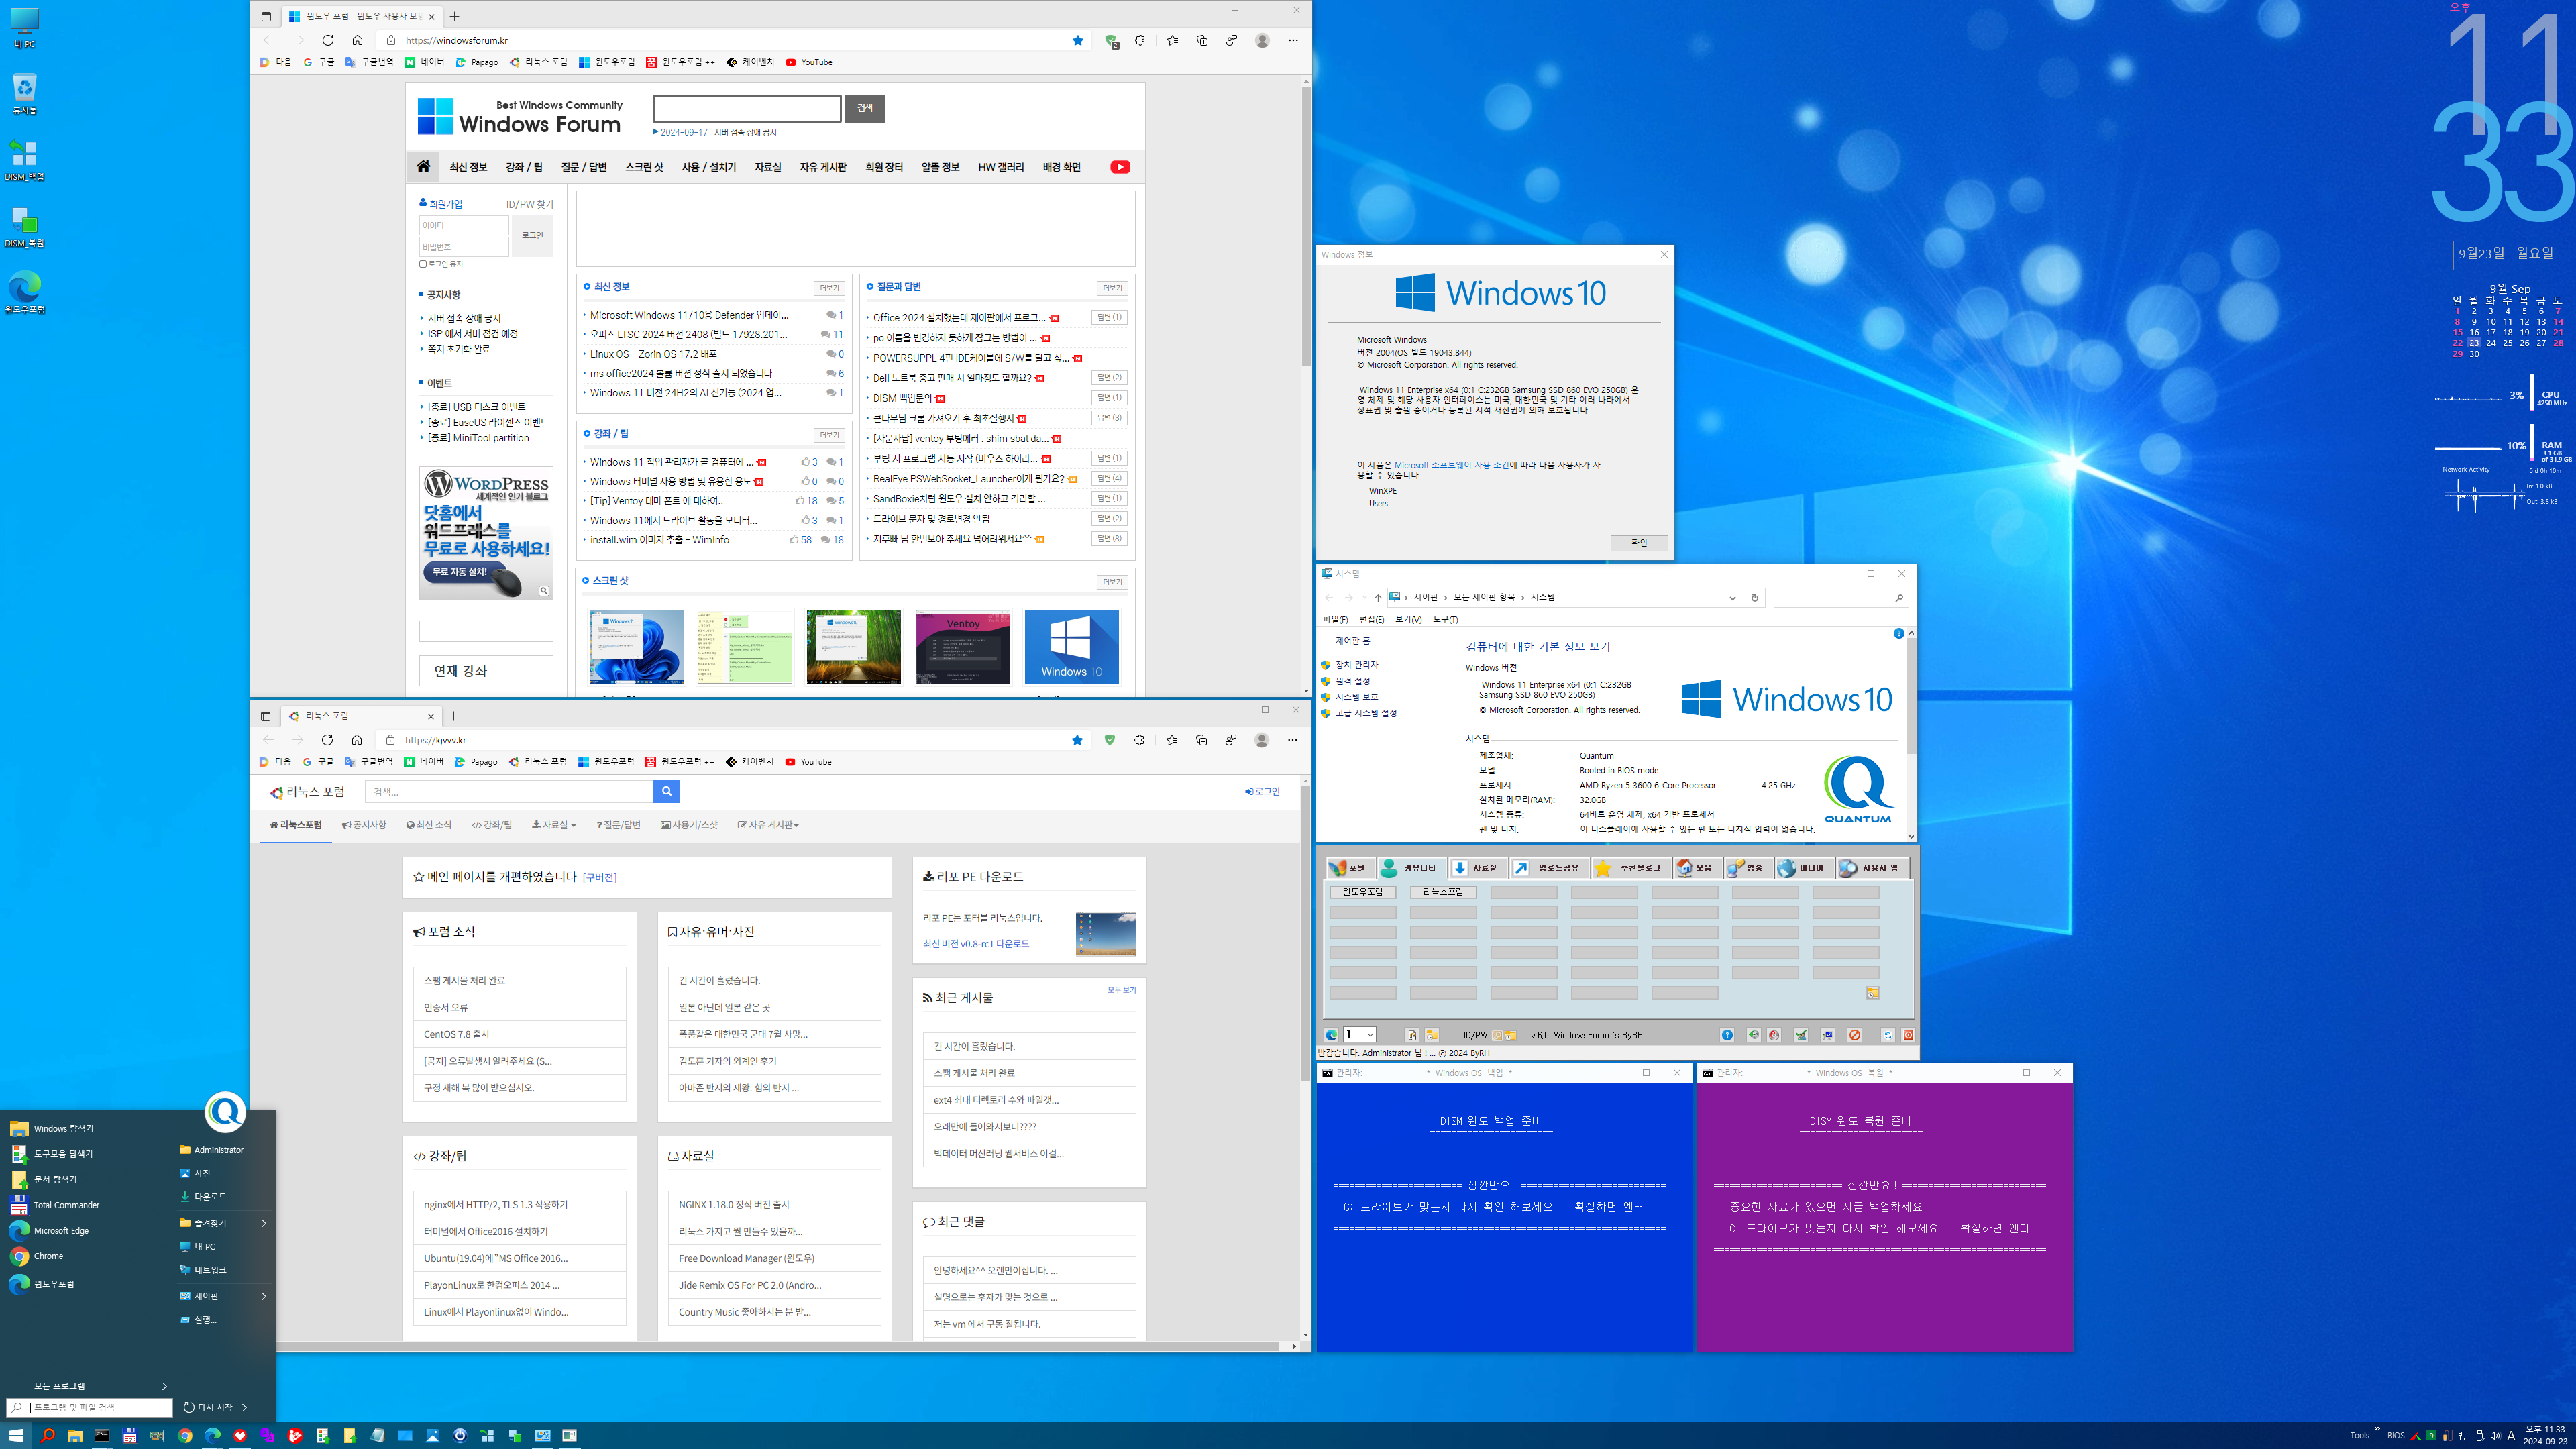The width and height of the screenshot is (2576, 1449).
Task: Expand the address bar dropdown in System window
Action: tap(1732, 598)
